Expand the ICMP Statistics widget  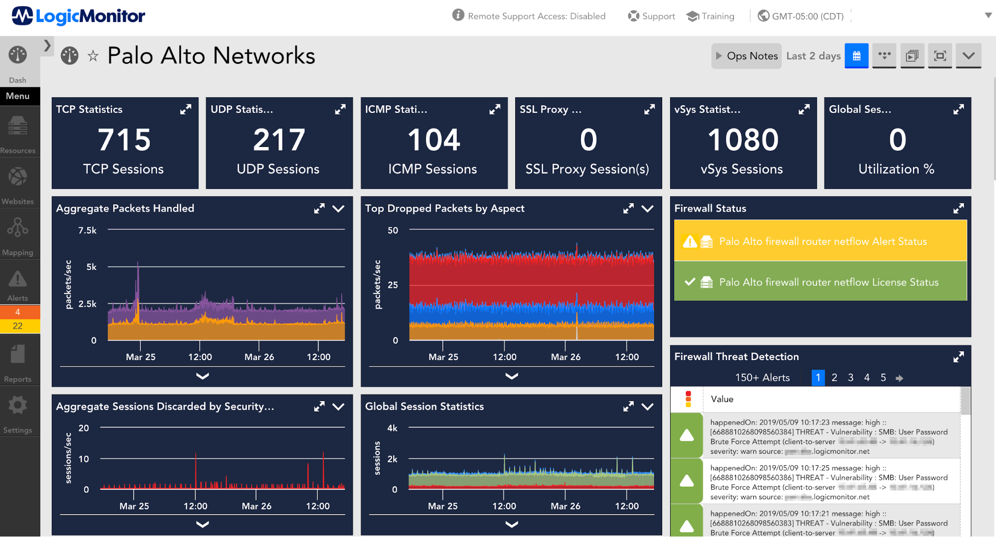coord(495,110)
